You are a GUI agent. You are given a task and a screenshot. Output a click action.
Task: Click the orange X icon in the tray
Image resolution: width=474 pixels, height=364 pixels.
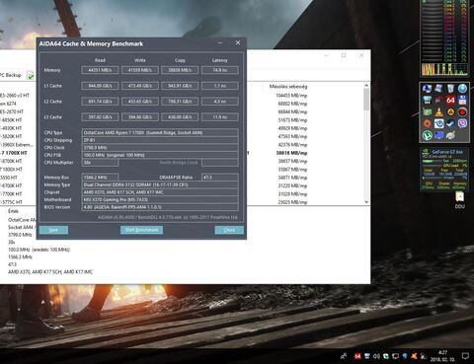414,356
